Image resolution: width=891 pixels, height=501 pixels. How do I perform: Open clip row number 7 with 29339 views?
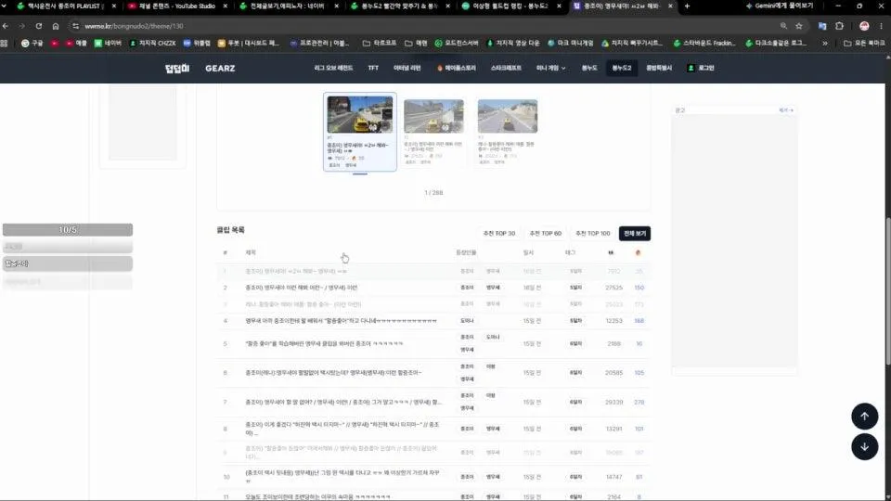[x=433, y=402]
